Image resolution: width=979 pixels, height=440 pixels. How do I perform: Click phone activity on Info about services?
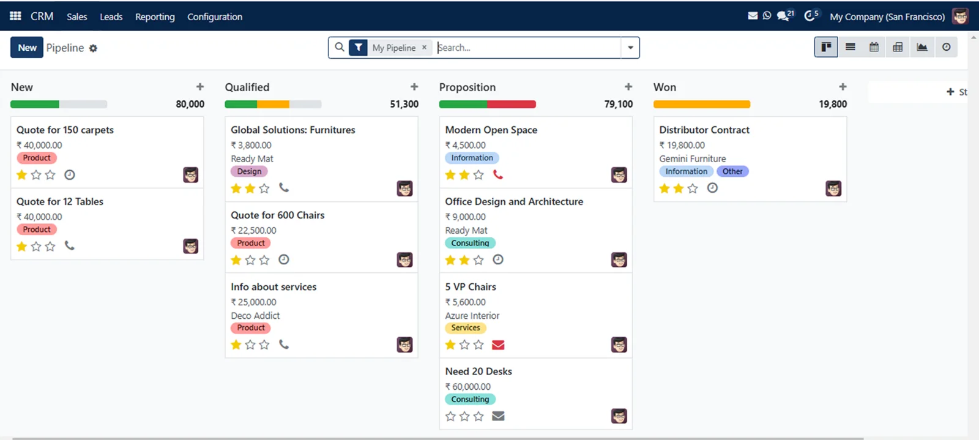coord(284,345)
